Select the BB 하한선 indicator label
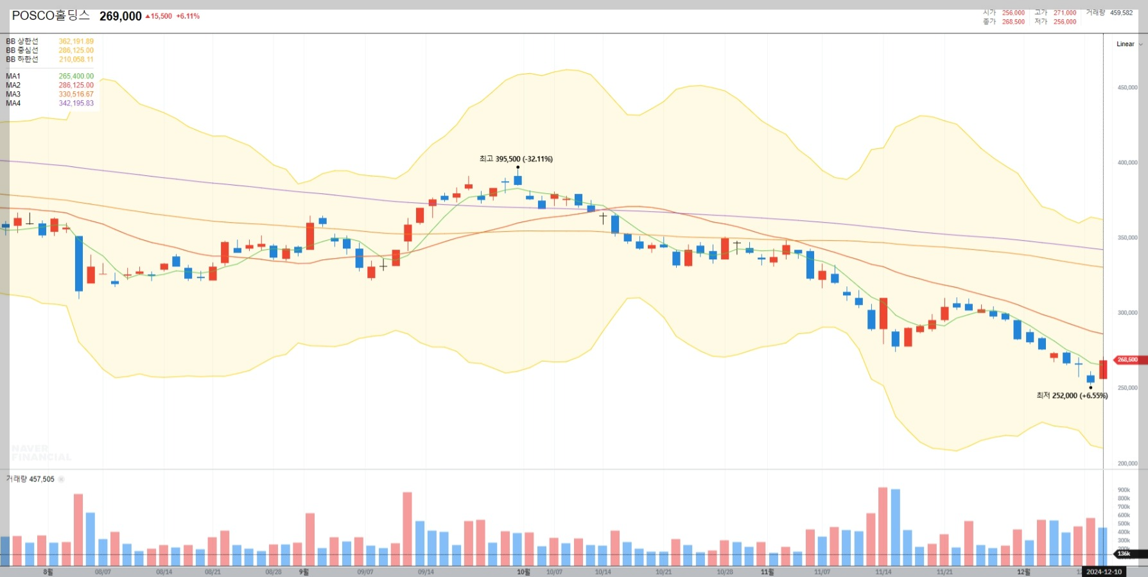 point(22,60)
